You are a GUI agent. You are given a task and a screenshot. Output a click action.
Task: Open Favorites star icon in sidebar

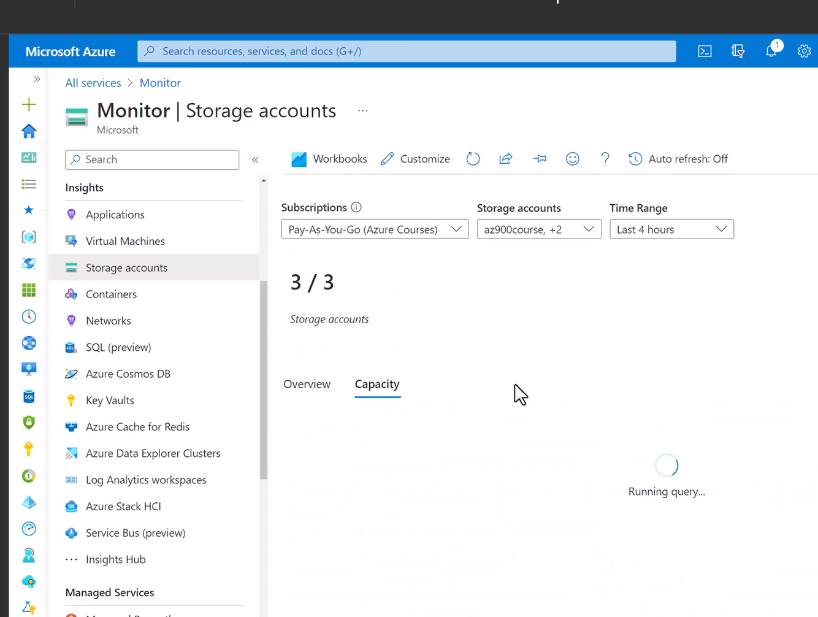click(29, 210)
